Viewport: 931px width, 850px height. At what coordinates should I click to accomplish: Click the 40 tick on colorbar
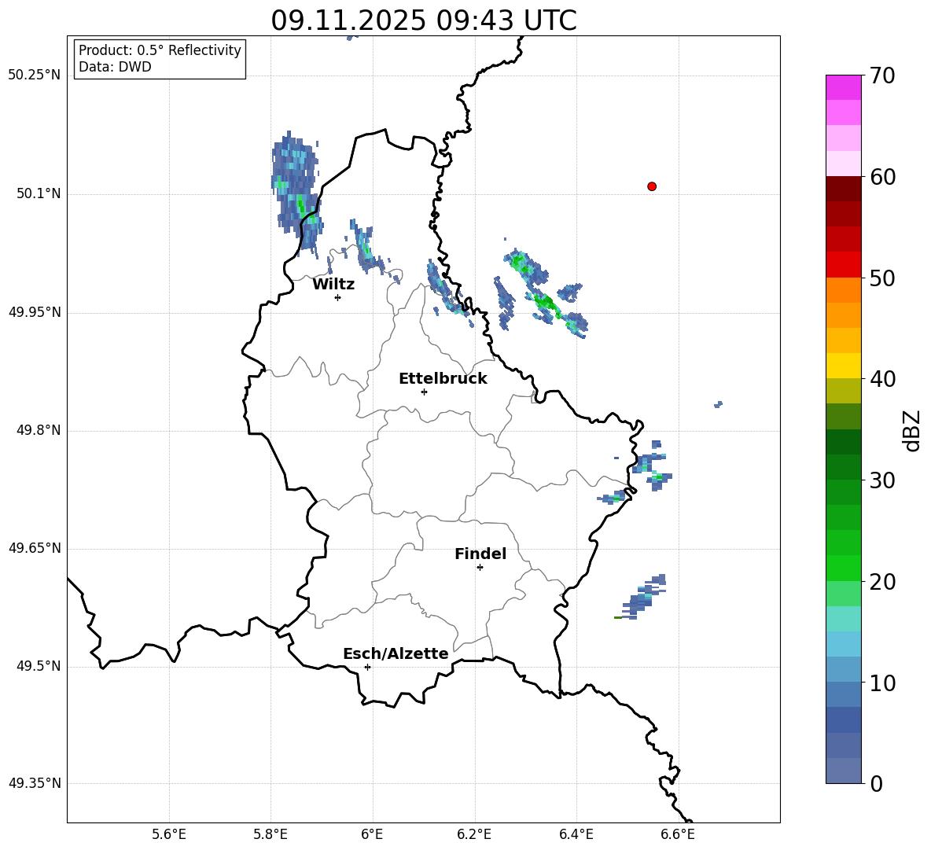(x=881, y=379)
